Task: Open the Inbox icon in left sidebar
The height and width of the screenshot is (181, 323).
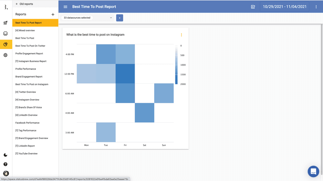Action: pos(5,34)
